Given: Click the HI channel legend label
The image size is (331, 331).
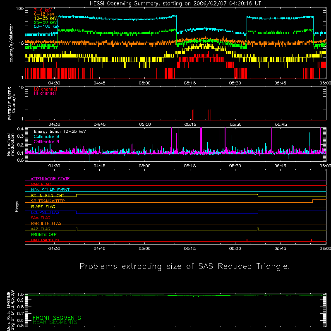Looking at the screenshot, I should click(45, 93).
